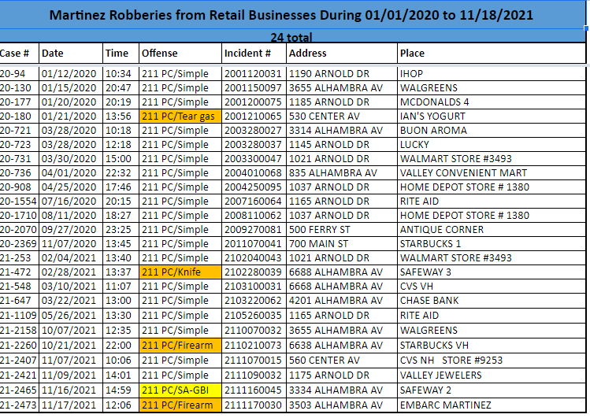
Task: Select the 'STARBUCKS VH' cell
Action: (x=492, y=345)
